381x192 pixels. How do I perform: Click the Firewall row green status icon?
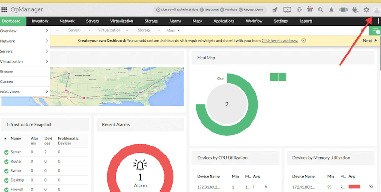pyautogui.click(x=6, y=189)
